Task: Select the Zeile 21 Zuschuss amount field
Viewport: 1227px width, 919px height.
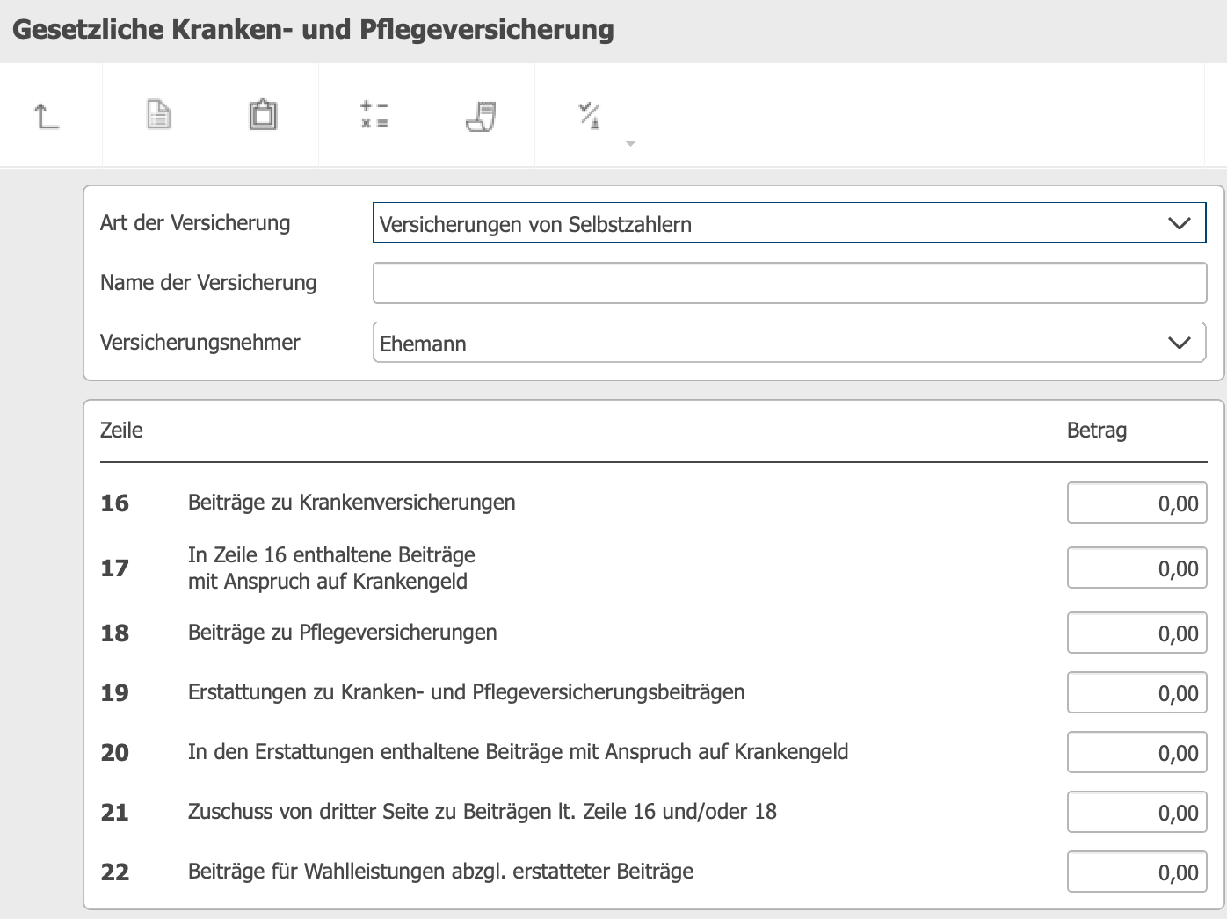Action: [x=1136, y=813]
